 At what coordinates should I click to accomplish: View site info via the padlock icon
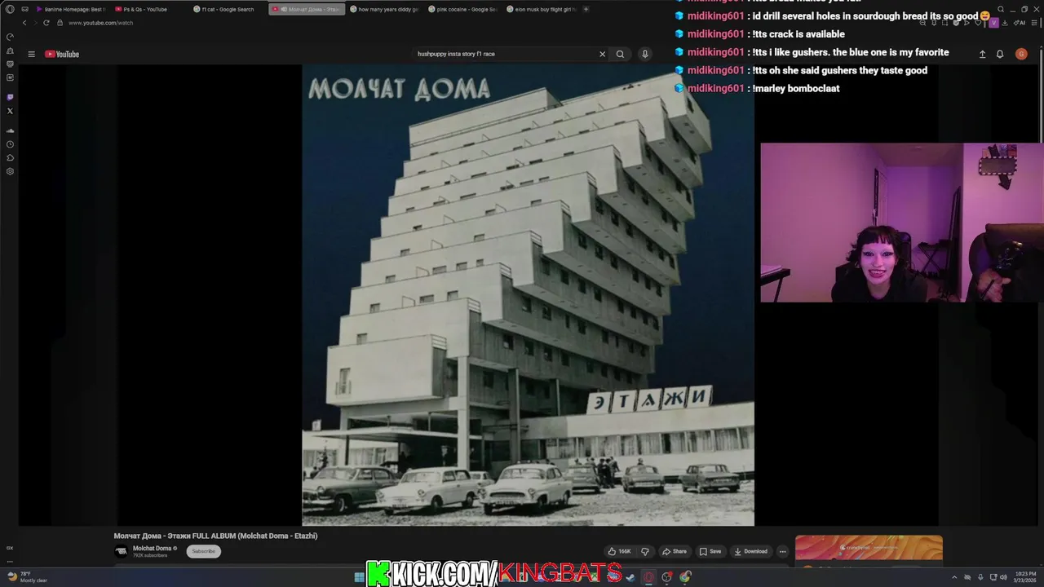point(60,23)
